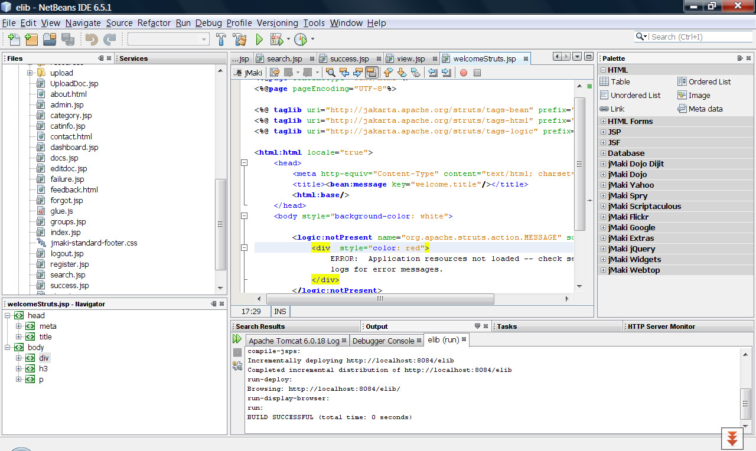Click the Redo arrow icon
Viewport: 756px width, 451px height.
[110, 40]
